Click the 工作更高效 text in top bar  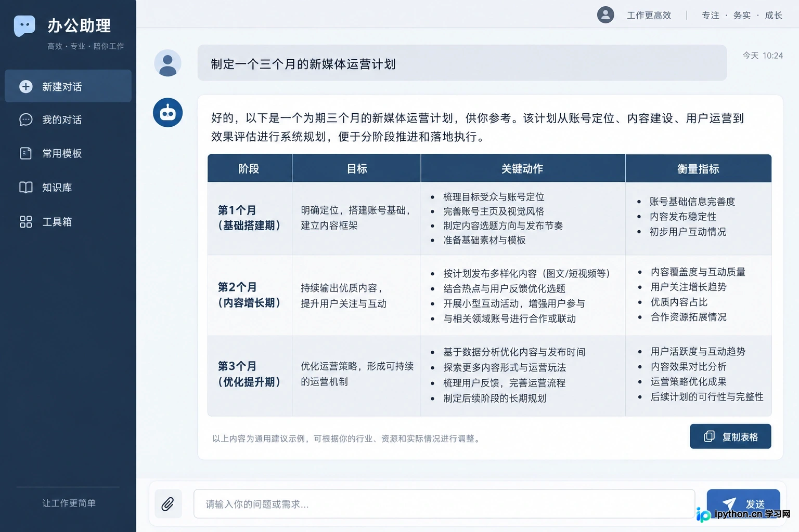tap(649, 16)
